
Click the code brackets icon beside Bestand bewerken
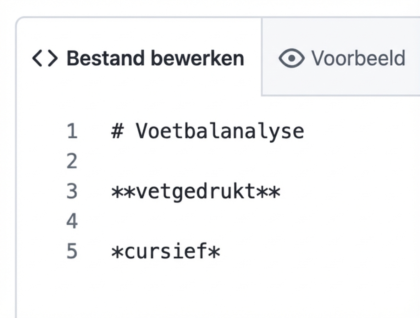[44, 58]
